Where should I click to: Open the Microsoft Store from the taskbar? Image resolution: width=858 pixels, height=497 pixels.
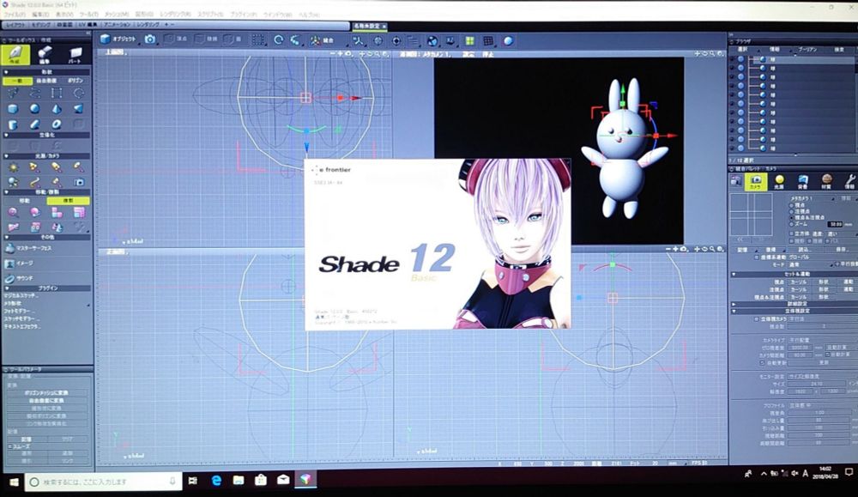pyautogui.click(x=261, y=480)
